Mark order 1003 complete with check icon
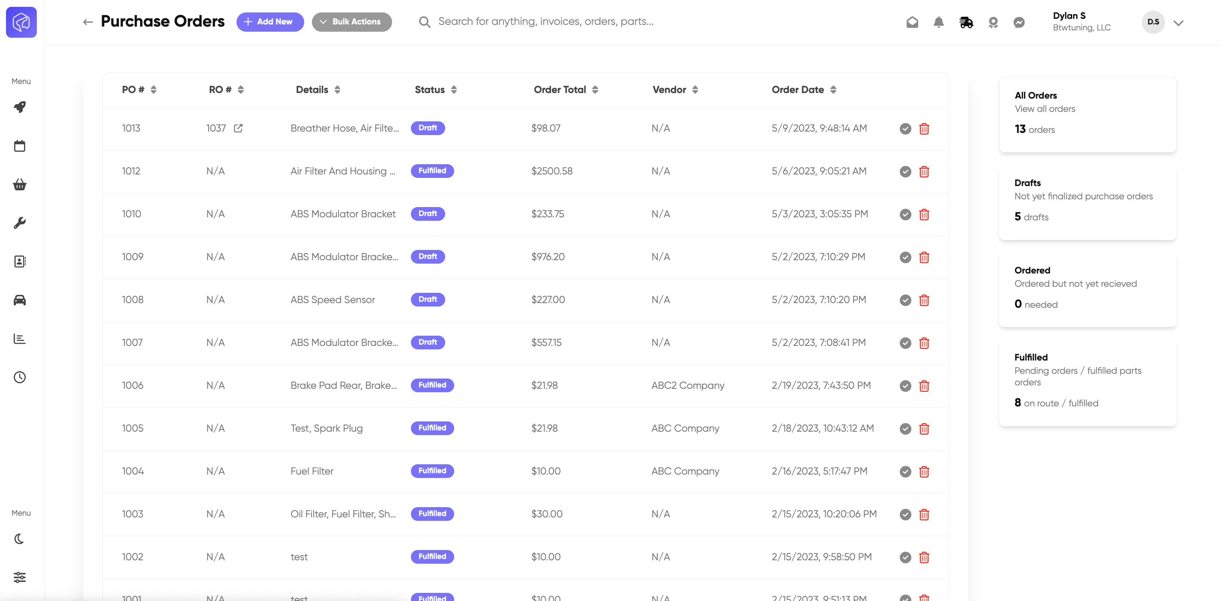The image size is (1222, 601). 905,514
